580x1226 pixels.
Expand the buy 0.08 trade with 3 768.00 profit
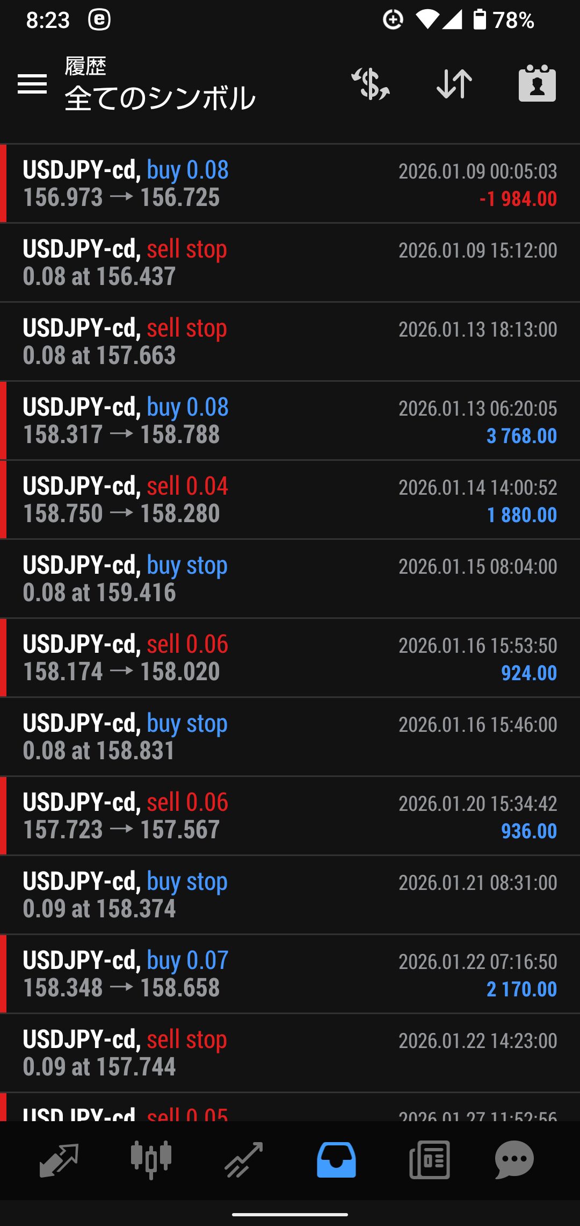point(290,420)
